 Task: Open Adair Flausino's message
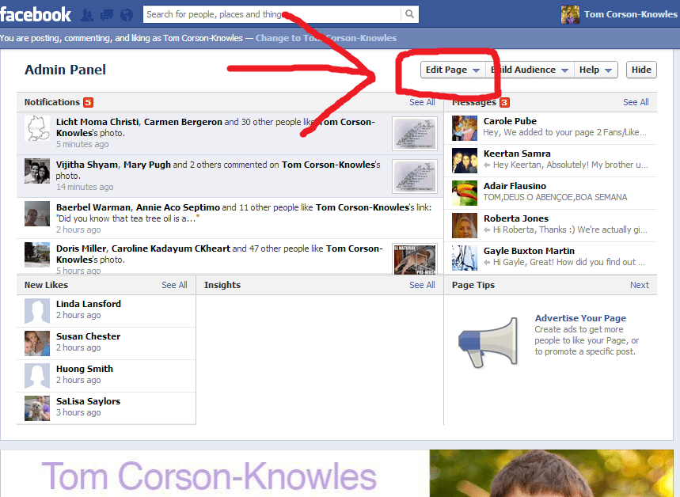[550, 193]
